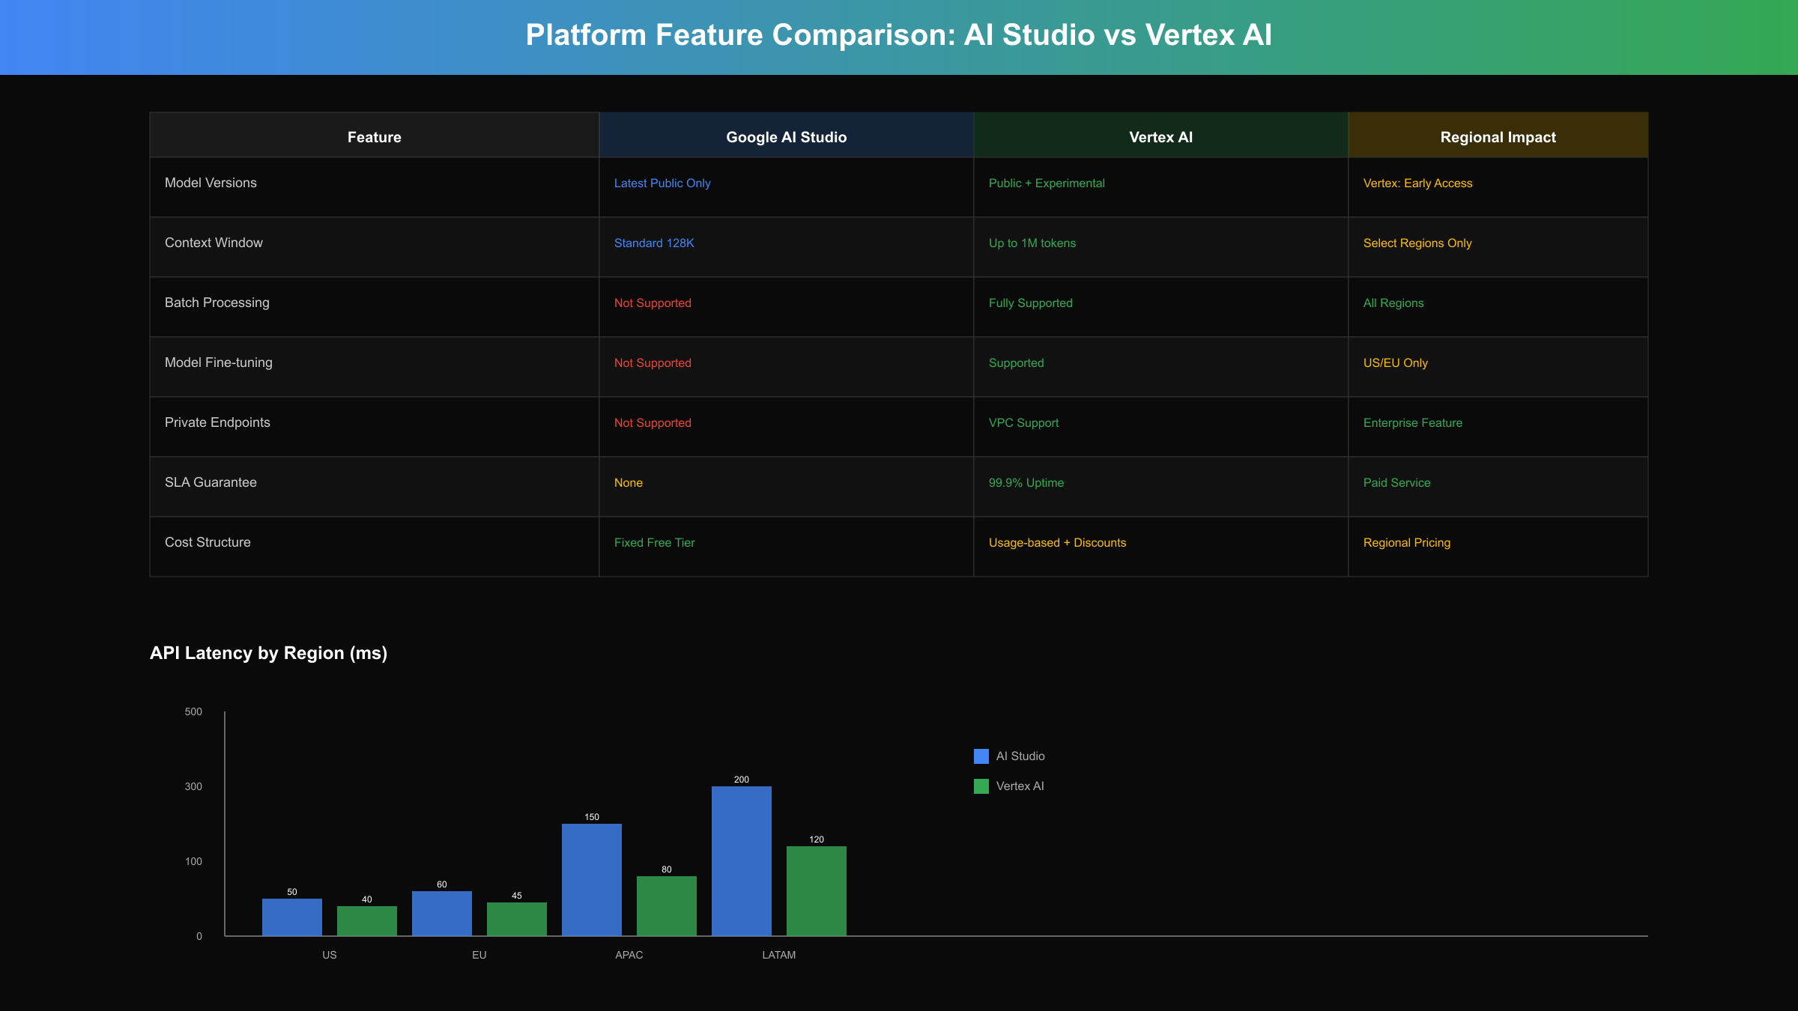Click the APAC axis label
The width and height of the screenshot is (1798, 1011).
pyautogui.click(x=629, y=955)
